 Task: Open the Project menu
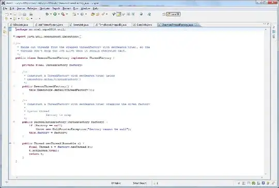[67, 9]
